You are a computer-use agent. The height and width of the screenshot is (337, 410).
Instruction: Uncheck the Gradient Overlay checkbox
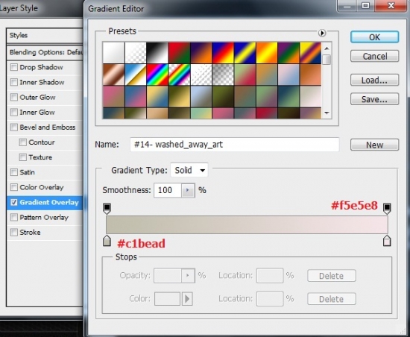[14, 202]
